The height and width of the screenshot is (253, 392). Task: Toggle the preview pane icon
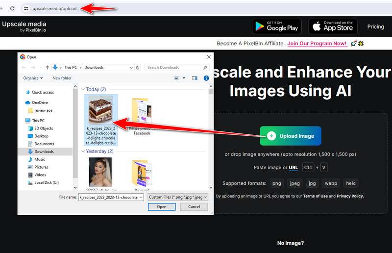[195, 78]
